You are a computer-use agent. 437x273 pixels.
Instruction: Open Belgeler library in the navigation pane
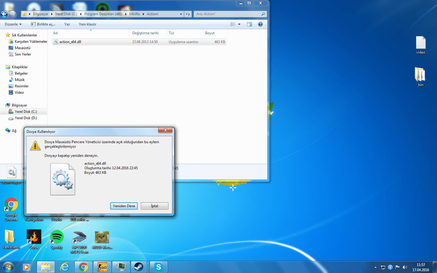[x=19, y=73]
